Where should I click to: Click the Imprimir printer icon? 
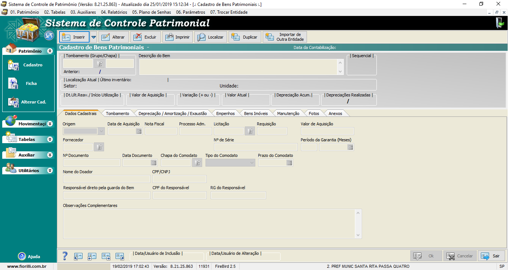pos(170,37)
